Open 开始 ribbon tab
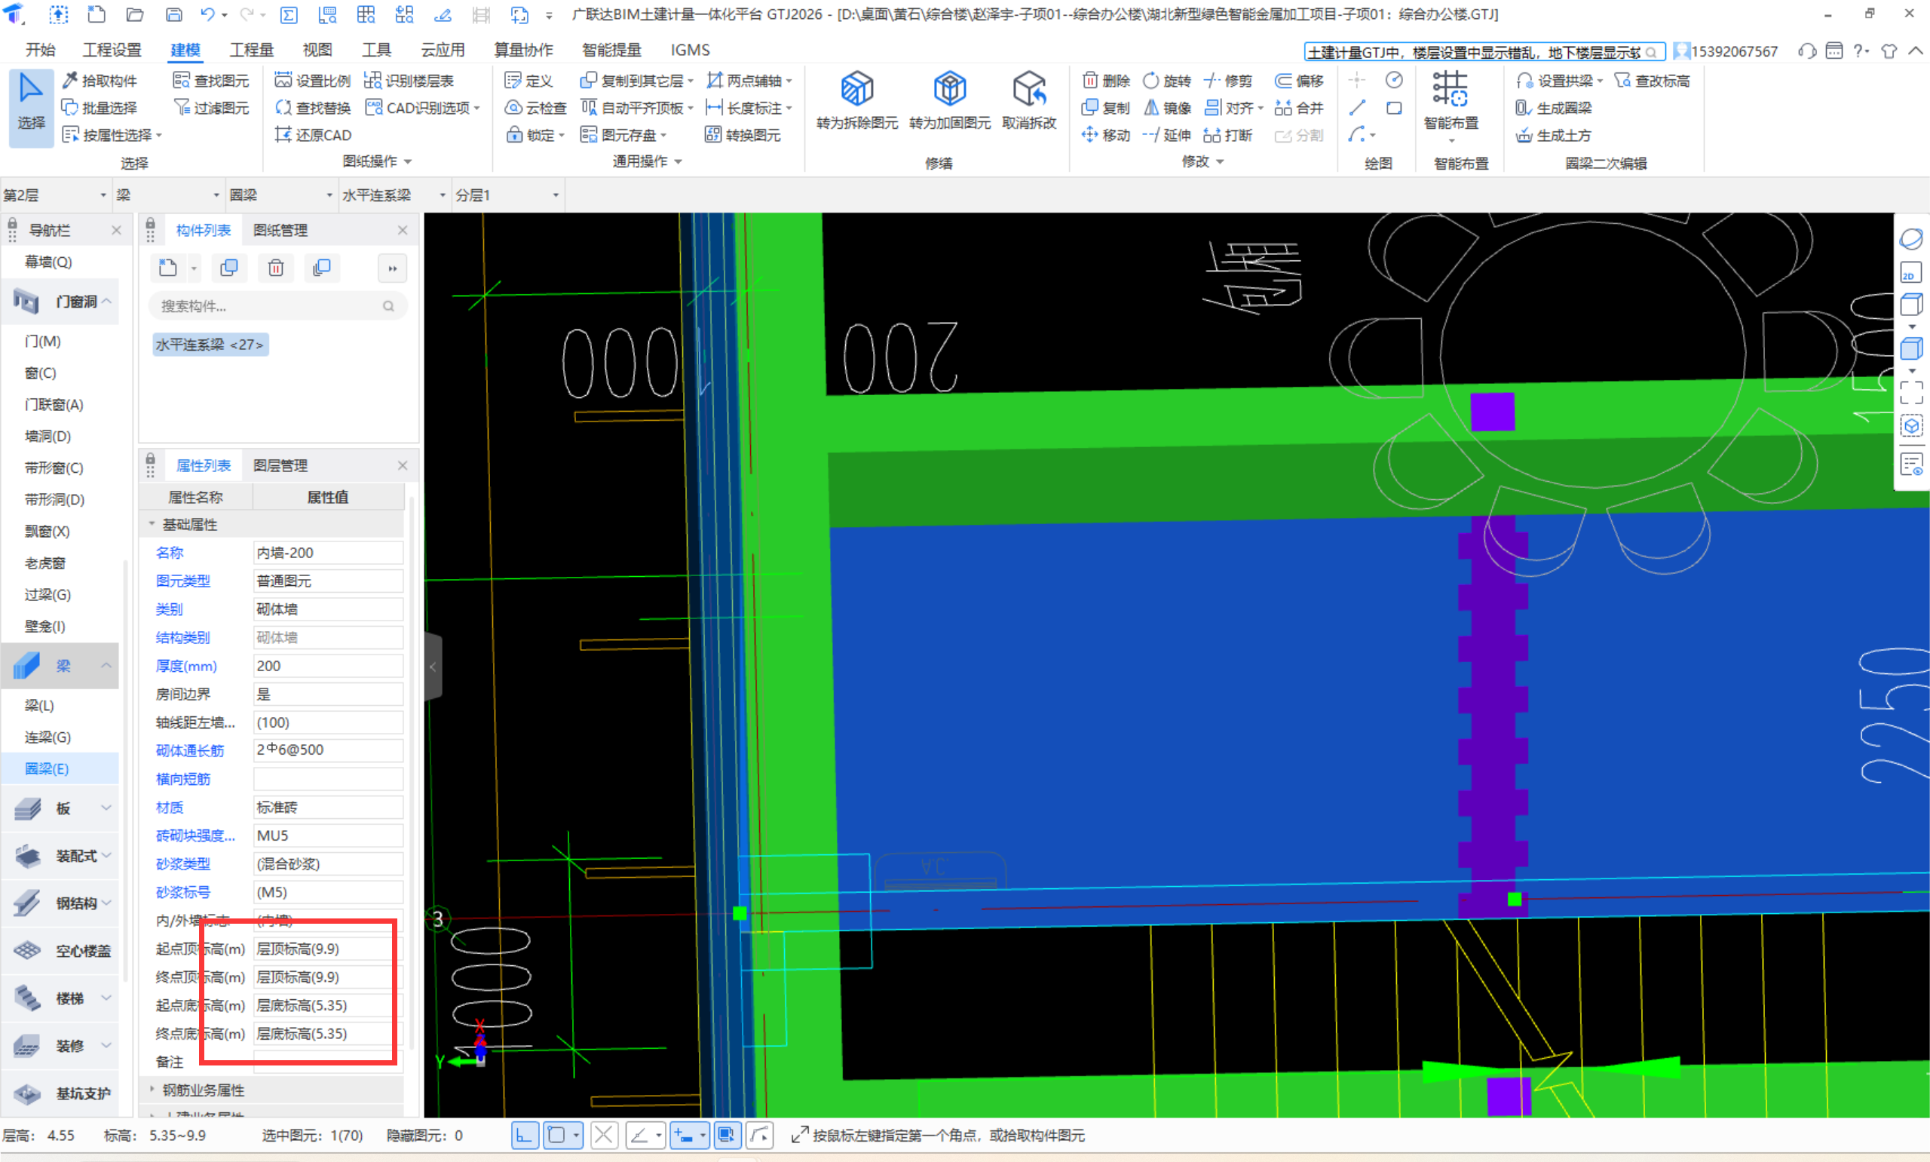The image size is (1930, 1162). point(40,50)
